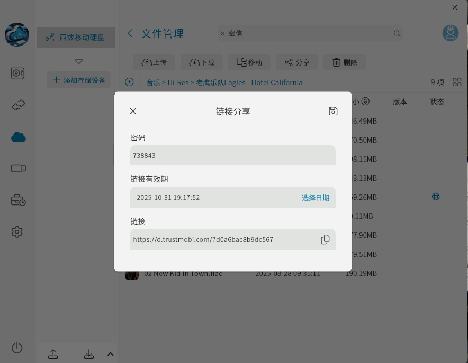This screenshot has height=363, width=468.
Task: Open the cloud storage sidebar icon
Action: tap(18, 137)
